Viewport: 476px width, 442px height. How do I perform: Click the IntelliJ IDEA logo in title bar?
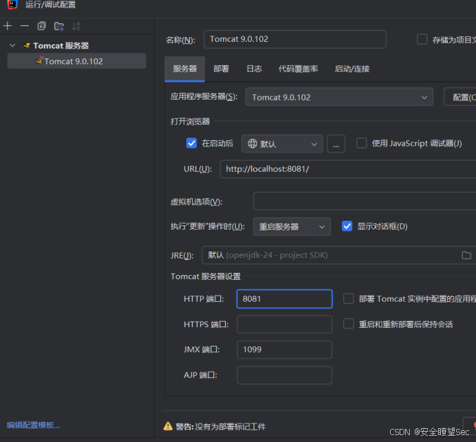click(x=12, y=4)
